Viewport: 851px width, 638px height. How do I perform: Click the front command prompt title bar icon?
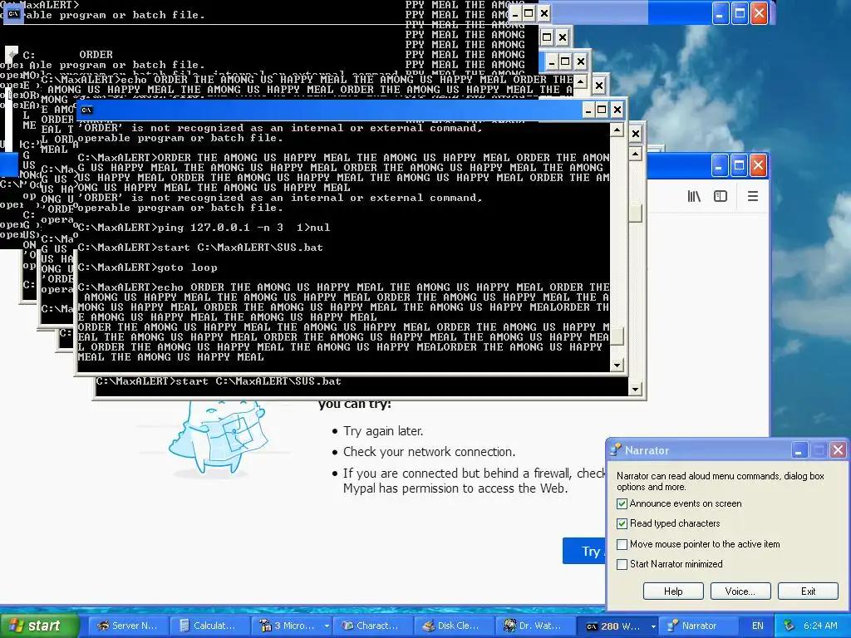pyautogui.click(x=86, y=110)
